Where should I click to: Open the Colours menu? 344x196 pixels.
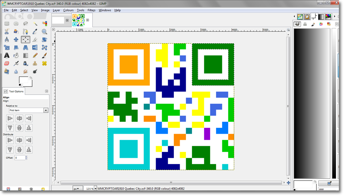[x=68, y=10]
